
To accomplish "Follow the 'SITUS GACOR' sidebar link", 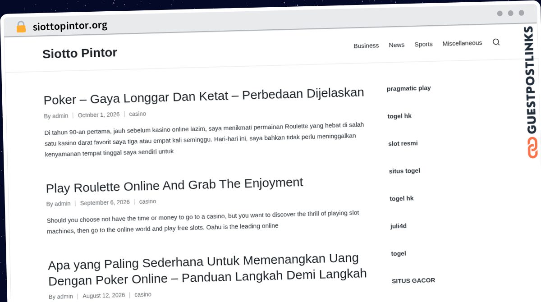I will [x=413, y=280].
